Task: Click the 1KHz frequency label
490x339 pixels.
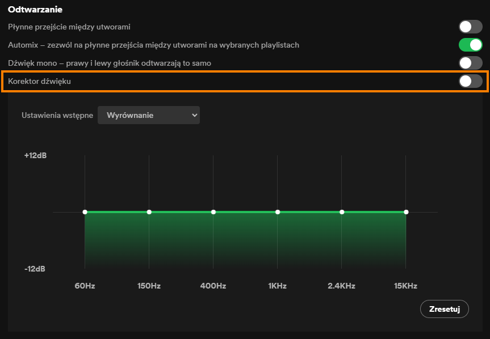Action: point(277,286)
